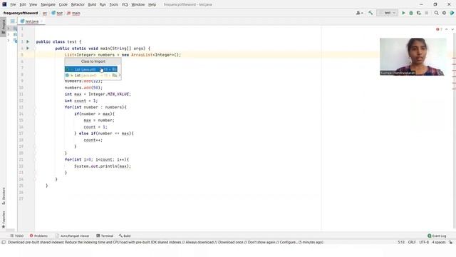Click the 5:13 cursor position in status bar

(401, 242)
